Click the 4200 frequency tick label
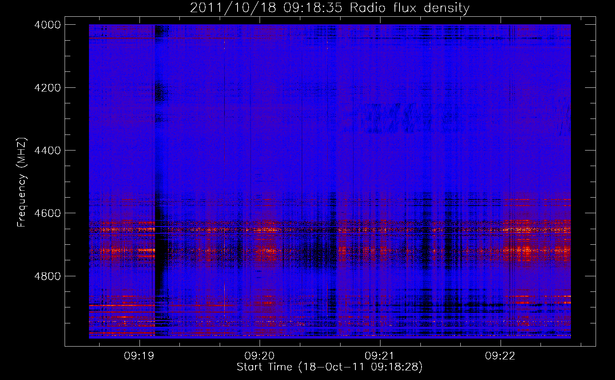This screenshot has height=380, width=615. point(48,88)
